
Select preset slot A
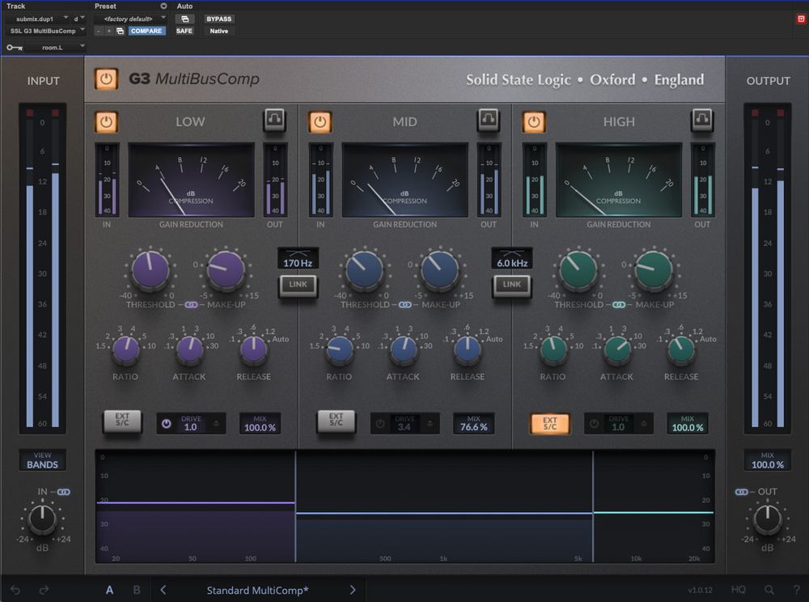(110, 589)
